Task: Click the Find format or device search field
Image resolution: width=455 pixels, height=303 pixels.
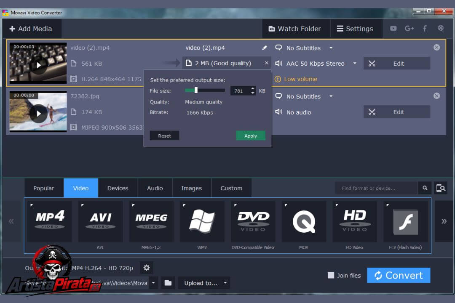Action: pyautogui.click(x=376, y=188)
